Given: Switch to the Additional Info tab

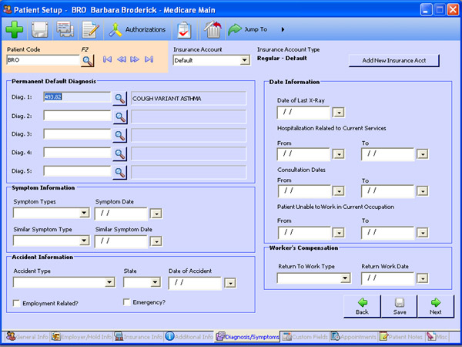Looking at the screenshot, I should coord(189,336).
